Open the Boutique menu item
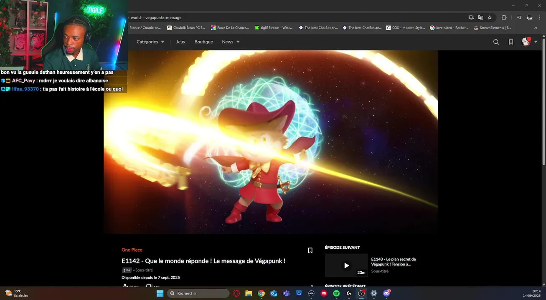Screen dimensions: 546x300 203,42
